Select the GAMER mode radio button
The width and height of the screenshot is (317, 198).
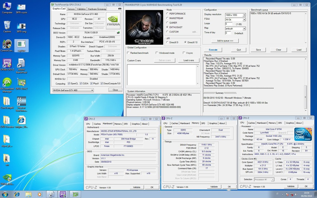[167, 22]
